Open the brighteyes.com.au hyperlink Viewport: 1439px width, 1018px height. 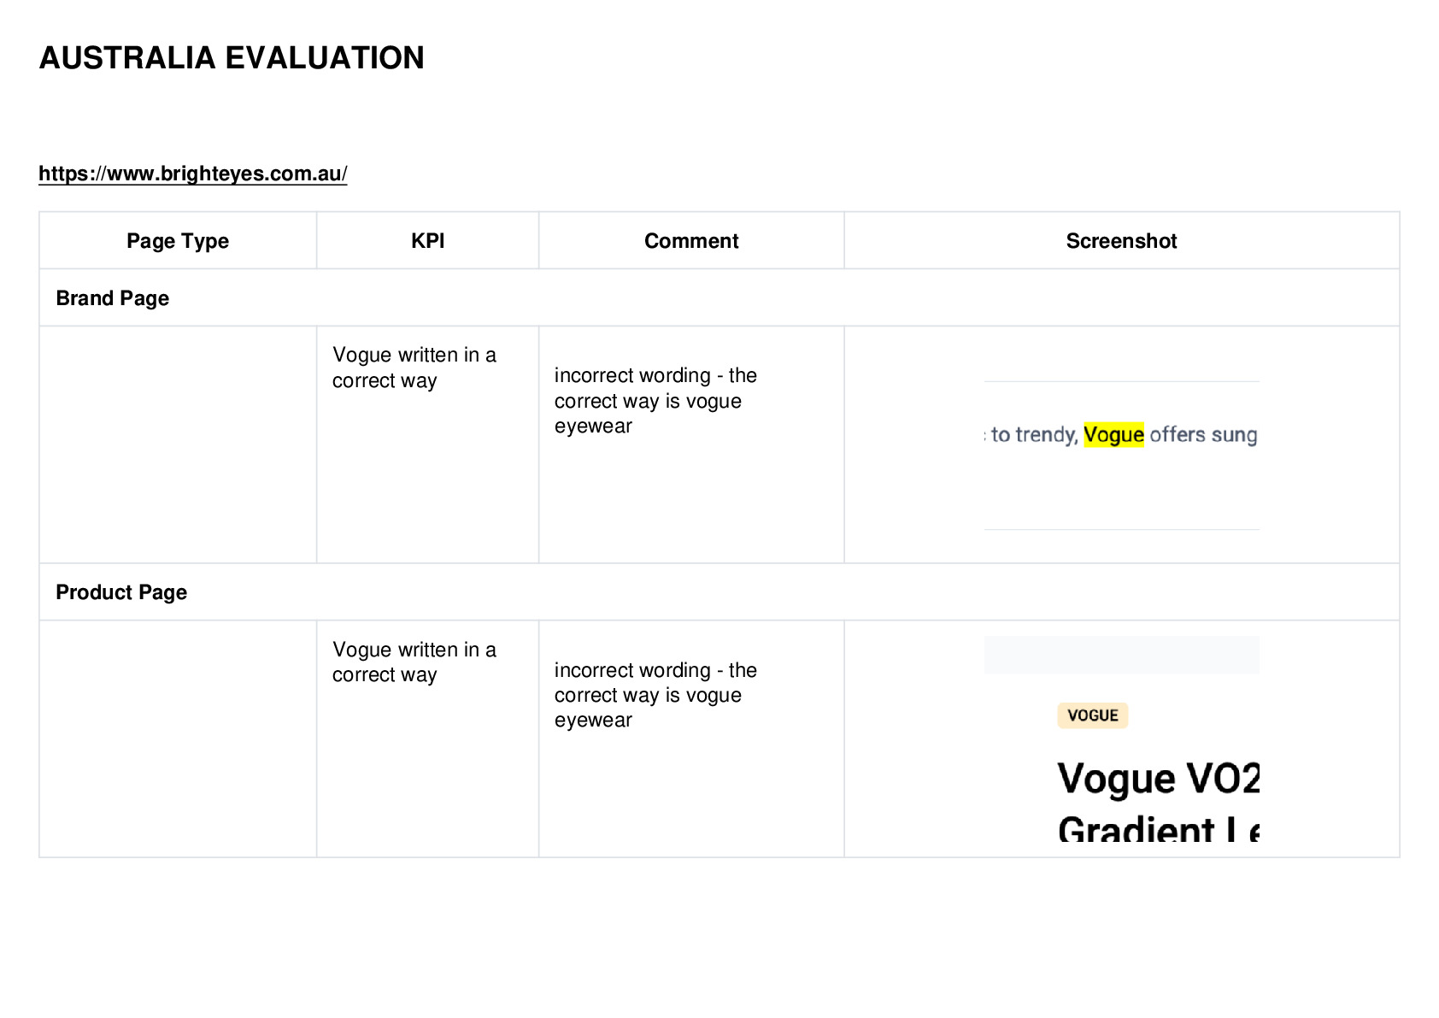[192, 174]
